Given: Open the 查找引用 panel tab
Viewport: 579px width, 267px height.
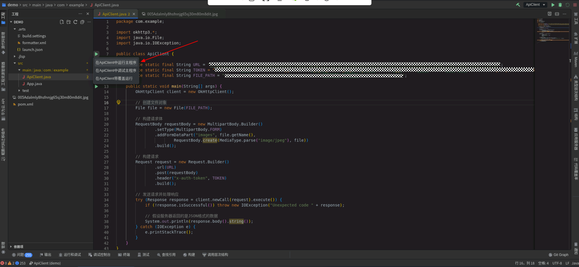Looking at the screenshot, I should tap(166, 255).
